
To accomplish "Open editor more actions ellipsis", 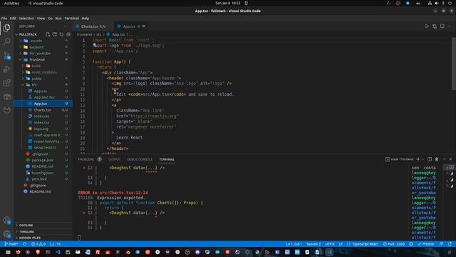I will [x=450, y=26].
